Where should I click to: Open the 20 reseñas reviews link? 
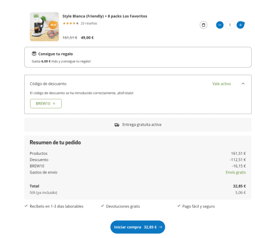[x=89, y=23]
